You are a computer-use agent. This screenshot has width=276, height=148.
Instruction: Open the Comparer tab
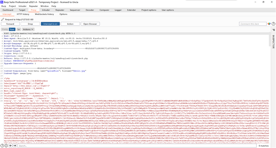click(104, 10)
